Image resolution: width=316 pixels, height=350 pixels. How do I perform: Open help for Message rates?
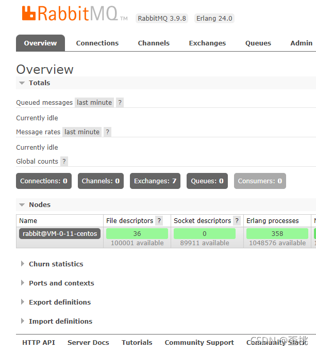coord(107,132)
